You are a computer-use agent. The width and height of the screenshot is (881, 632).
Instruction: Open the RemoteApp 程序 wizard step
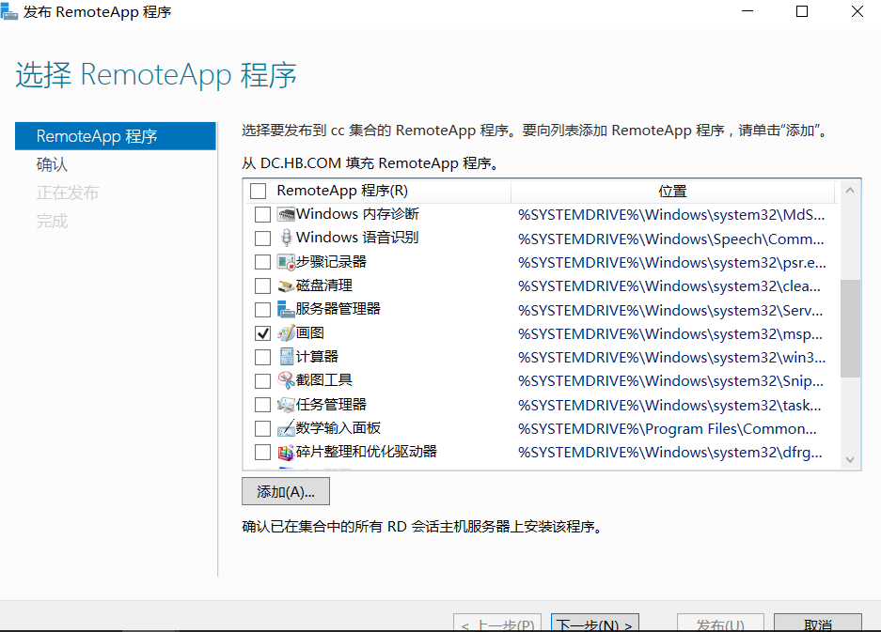point(116,136)
